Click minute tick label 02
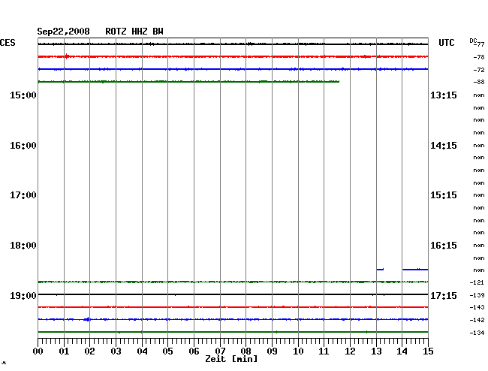 pos(89,351)
